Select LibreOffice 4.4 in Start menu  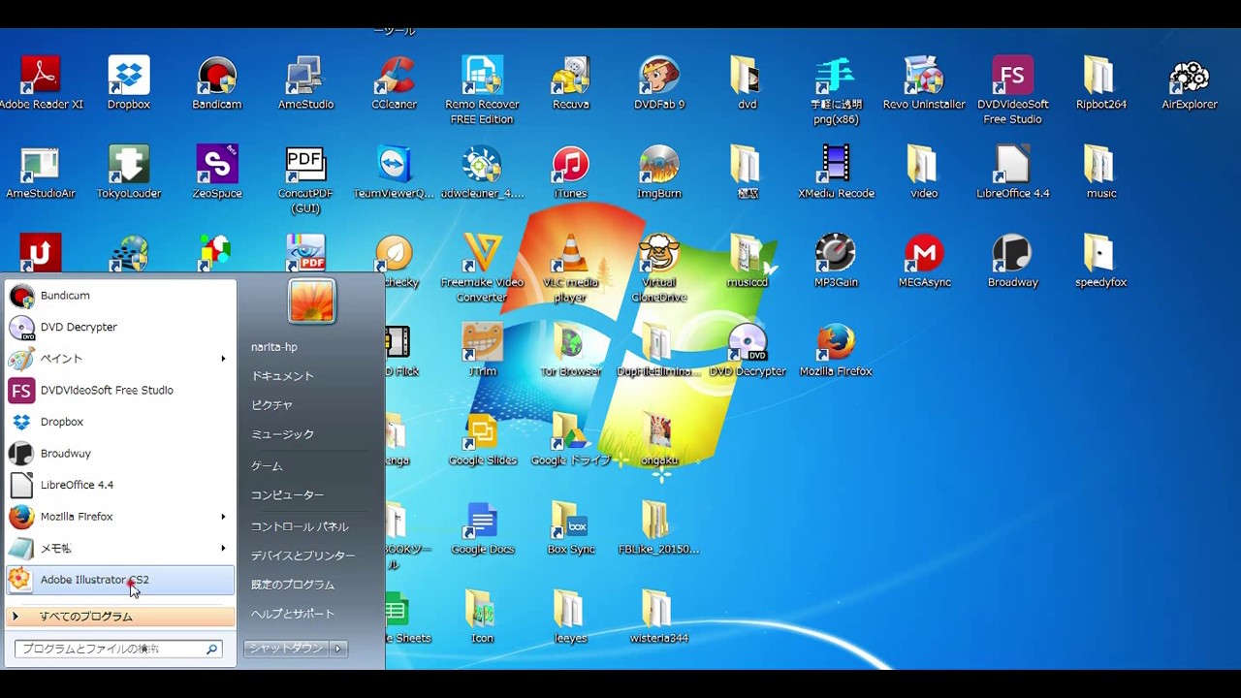click(120, 485)
